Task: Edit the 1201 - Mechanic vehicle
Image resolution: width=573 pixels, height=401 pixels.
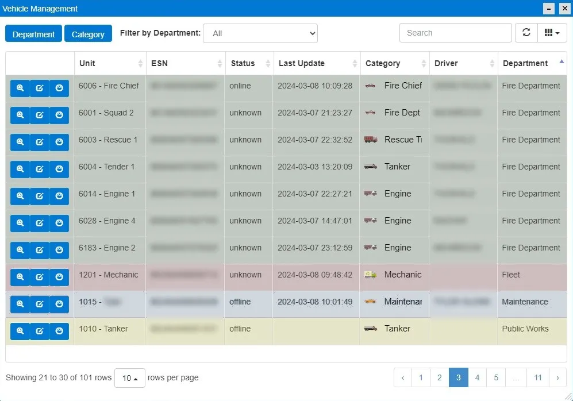Action: tap(40, 277)
